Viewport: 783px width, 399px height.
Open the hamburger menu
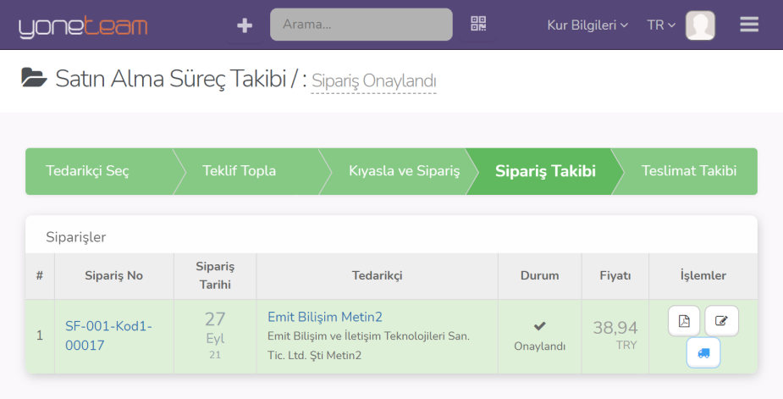click(748, 25)
